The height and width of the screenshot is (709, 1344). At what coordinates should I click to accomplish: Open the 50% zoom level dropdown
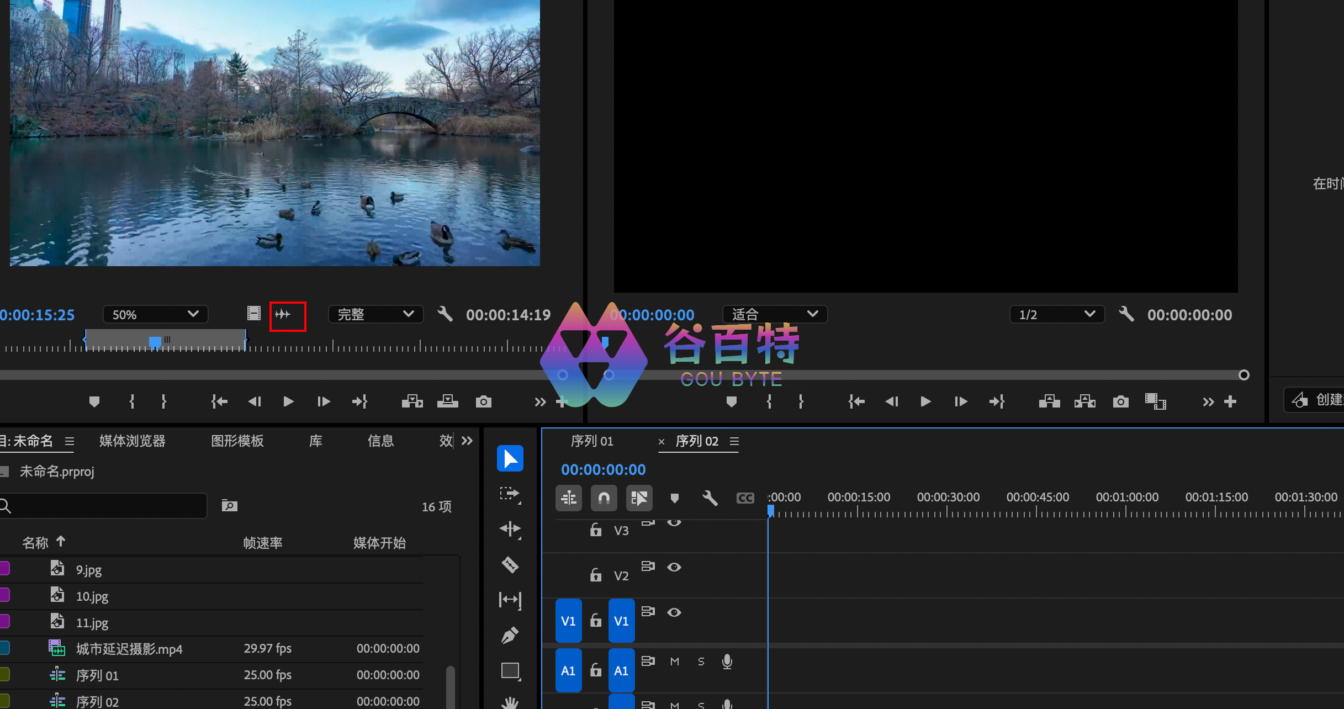coord(155,314)
